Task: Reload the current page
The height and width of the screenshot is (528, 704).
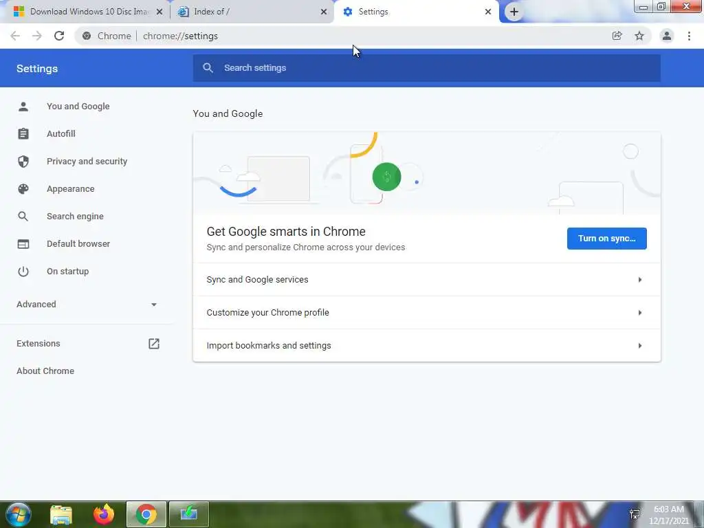Action: point(59,36)
